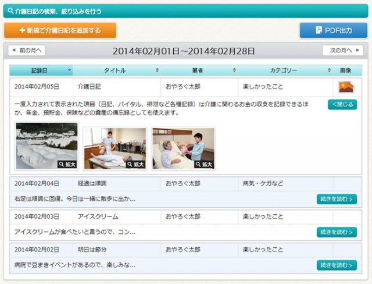
Task: Read more of the 経過は順調 entry
Action: point(337,199)
